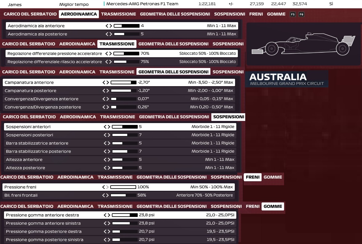The height and width of the screenshot is (244, 362).
Task: Click the lap time 1:22,181
Action: (207, 4)
